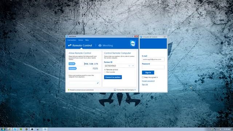Click the green taskbar application icon

point(21,129)
